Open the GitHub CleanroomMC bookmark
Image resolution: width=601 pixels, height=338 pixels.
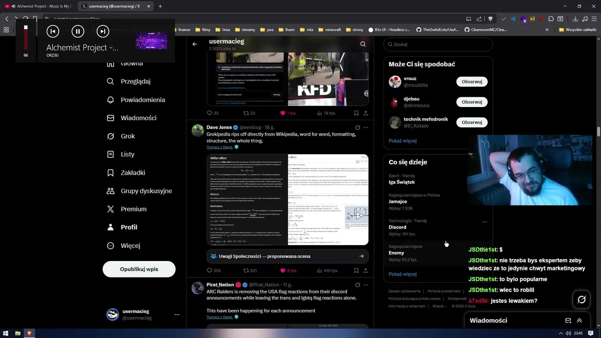(485, 30)
